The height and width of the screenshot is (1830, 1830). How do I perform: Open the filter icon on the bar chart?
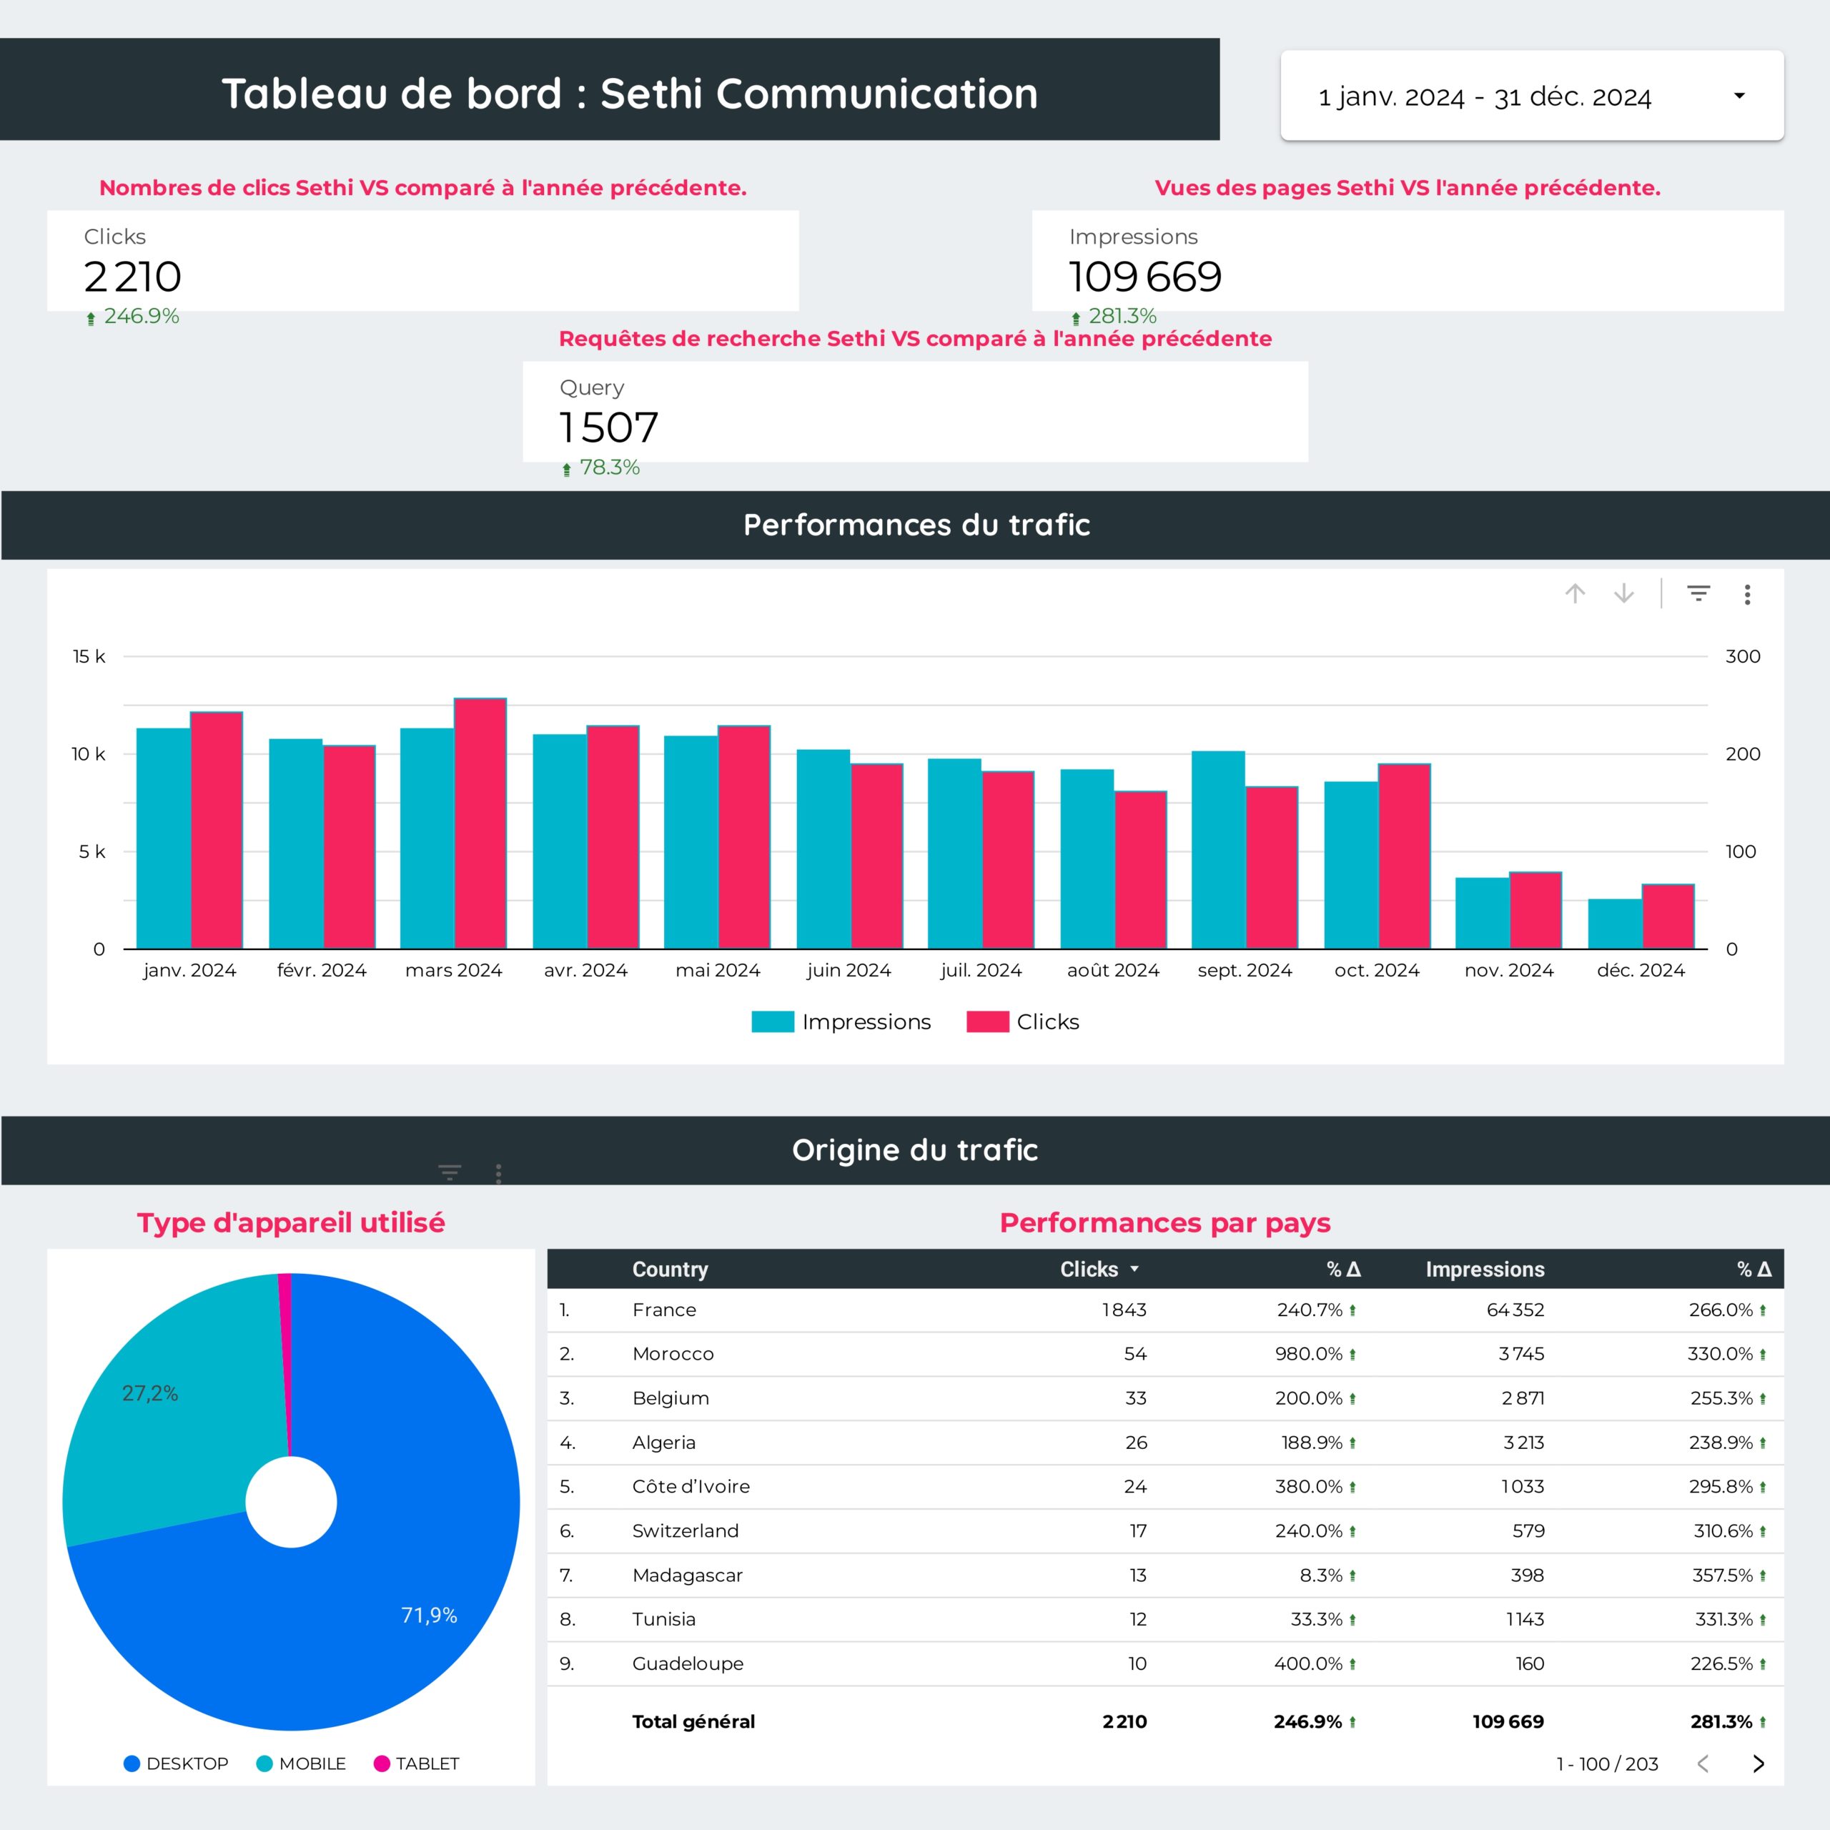point(1698,594)
